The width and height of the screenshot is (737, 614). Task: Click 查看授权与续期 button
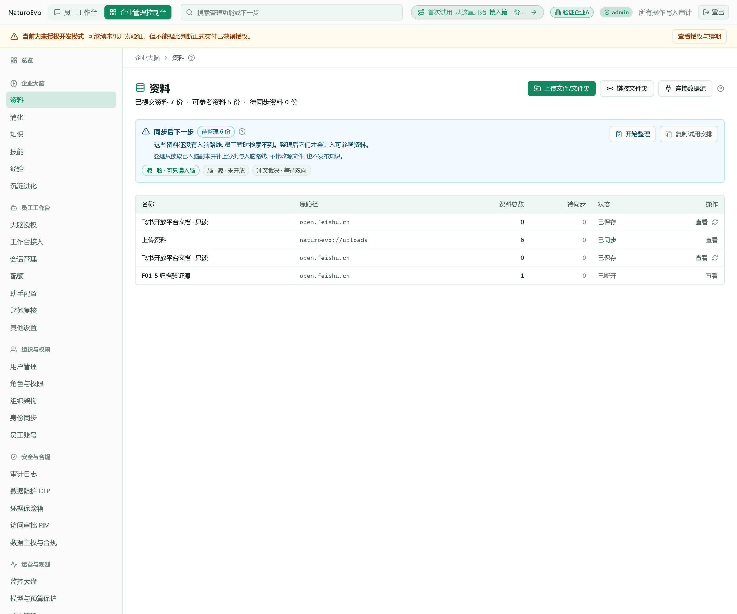click(699, 37)
